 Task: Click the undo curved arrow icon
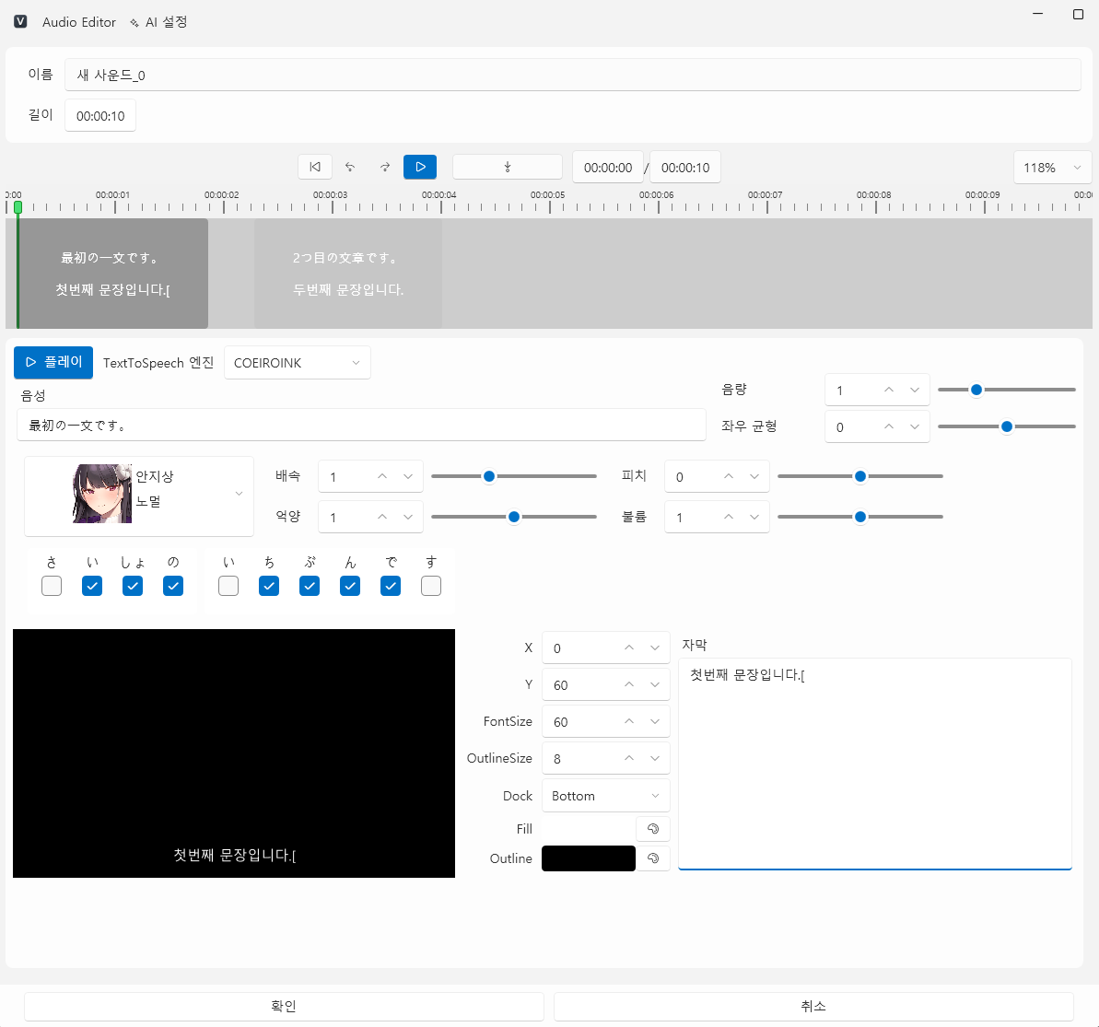point(349,167)
